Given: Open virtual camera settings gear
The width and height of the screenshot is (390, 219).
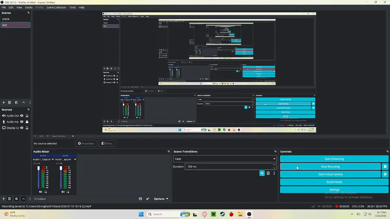Looking at the screenshot, I should [x=385, y=174].
